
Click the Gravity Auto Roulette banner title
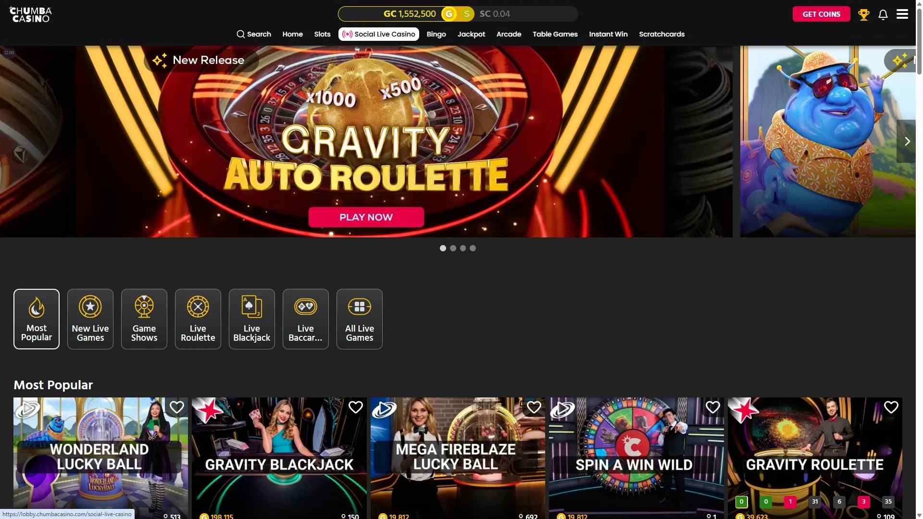366,159
